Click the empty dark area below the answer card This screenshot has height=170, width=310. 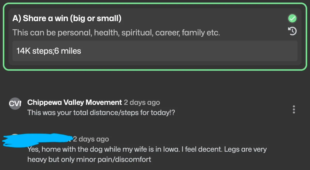tap(155, 82)
